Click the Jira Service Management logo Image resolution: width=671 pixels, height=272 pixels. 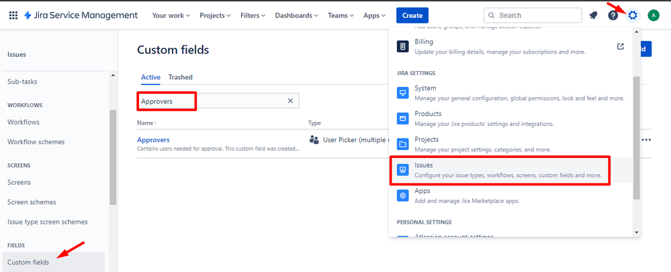81,15
